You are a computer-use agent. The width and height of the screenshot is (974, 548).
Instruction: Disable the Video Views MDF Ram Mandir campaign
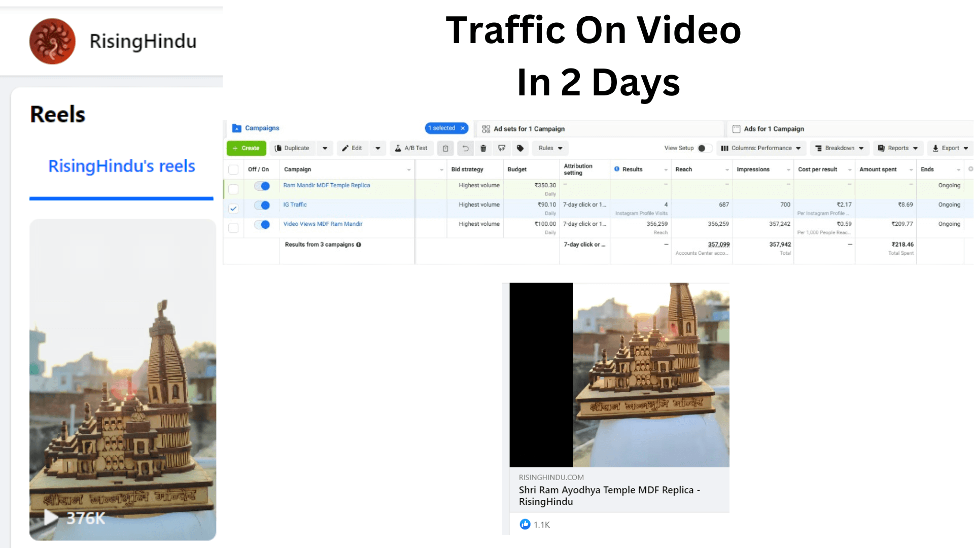tap(262, 224)
